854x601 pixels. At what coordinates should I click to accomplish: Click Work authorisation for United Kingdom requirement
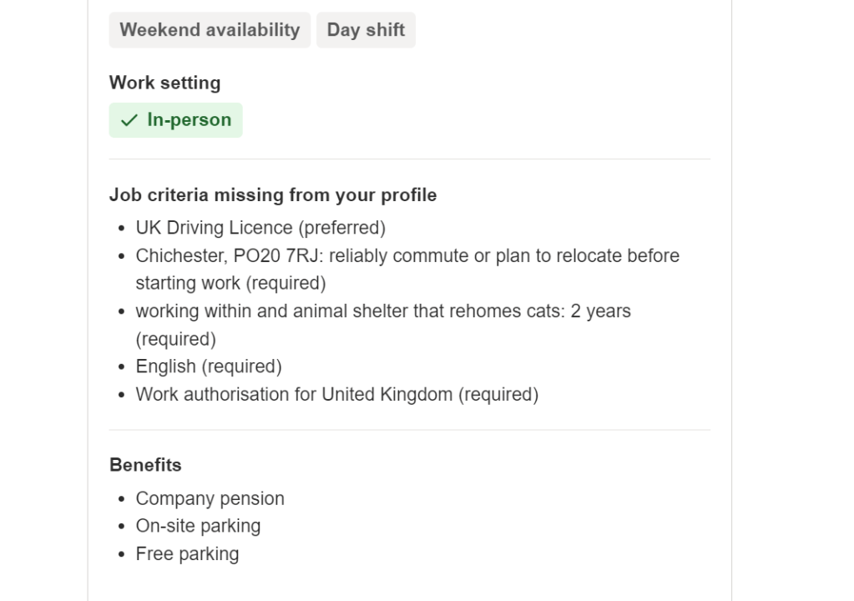click(x=337, y=394)
